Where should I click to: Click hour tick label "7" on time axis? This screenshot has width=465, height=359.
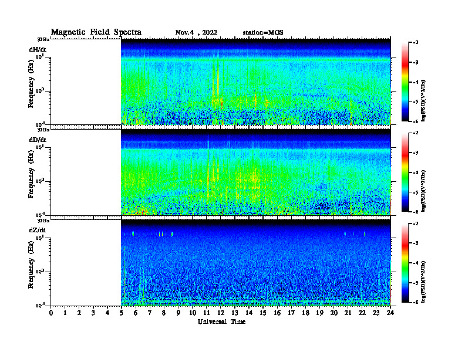(150, 313)
